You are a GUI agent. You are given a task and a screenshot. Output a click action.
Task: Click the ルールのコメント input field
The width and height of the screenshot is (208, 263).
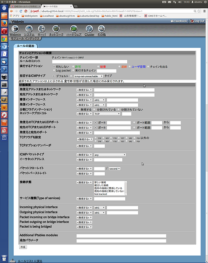(x=89, y=62)
